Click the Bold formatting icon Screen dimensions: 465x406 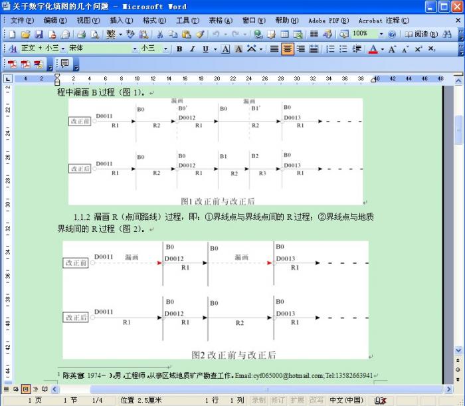179,49
